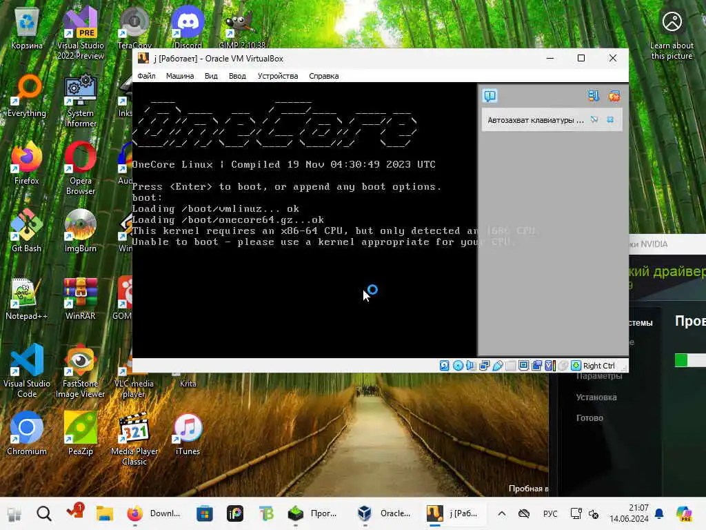Open File Explorer from the taskbar
The width and height of the screenshot is (706, 530).
(105, 513)
